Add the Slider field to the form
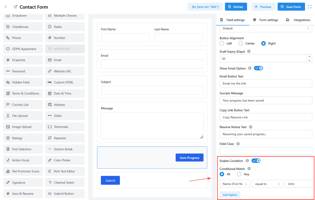The height and width of the screenshot is (200, 315). 65,116
